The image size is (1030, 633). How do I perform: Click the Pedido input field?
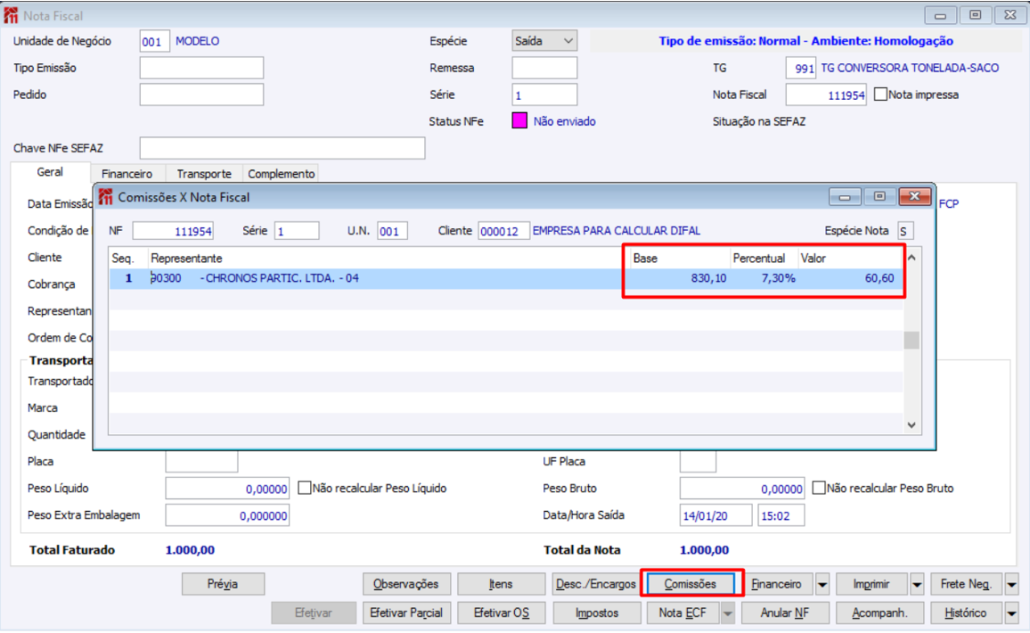[201, 95]
